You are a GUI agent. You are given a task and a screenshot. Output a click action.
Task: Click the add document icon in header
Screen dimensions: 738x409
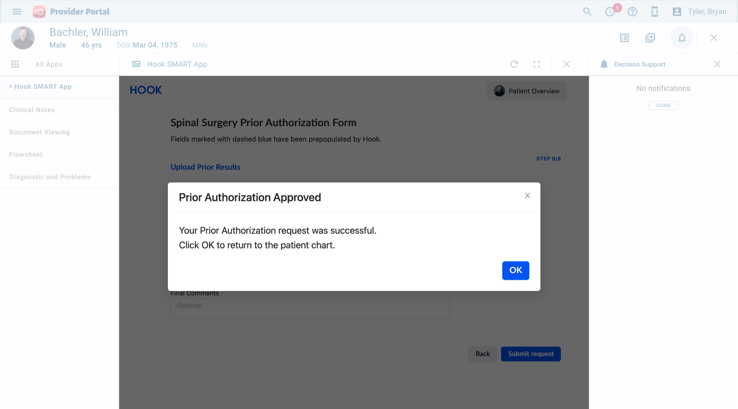tap(650, 38)
